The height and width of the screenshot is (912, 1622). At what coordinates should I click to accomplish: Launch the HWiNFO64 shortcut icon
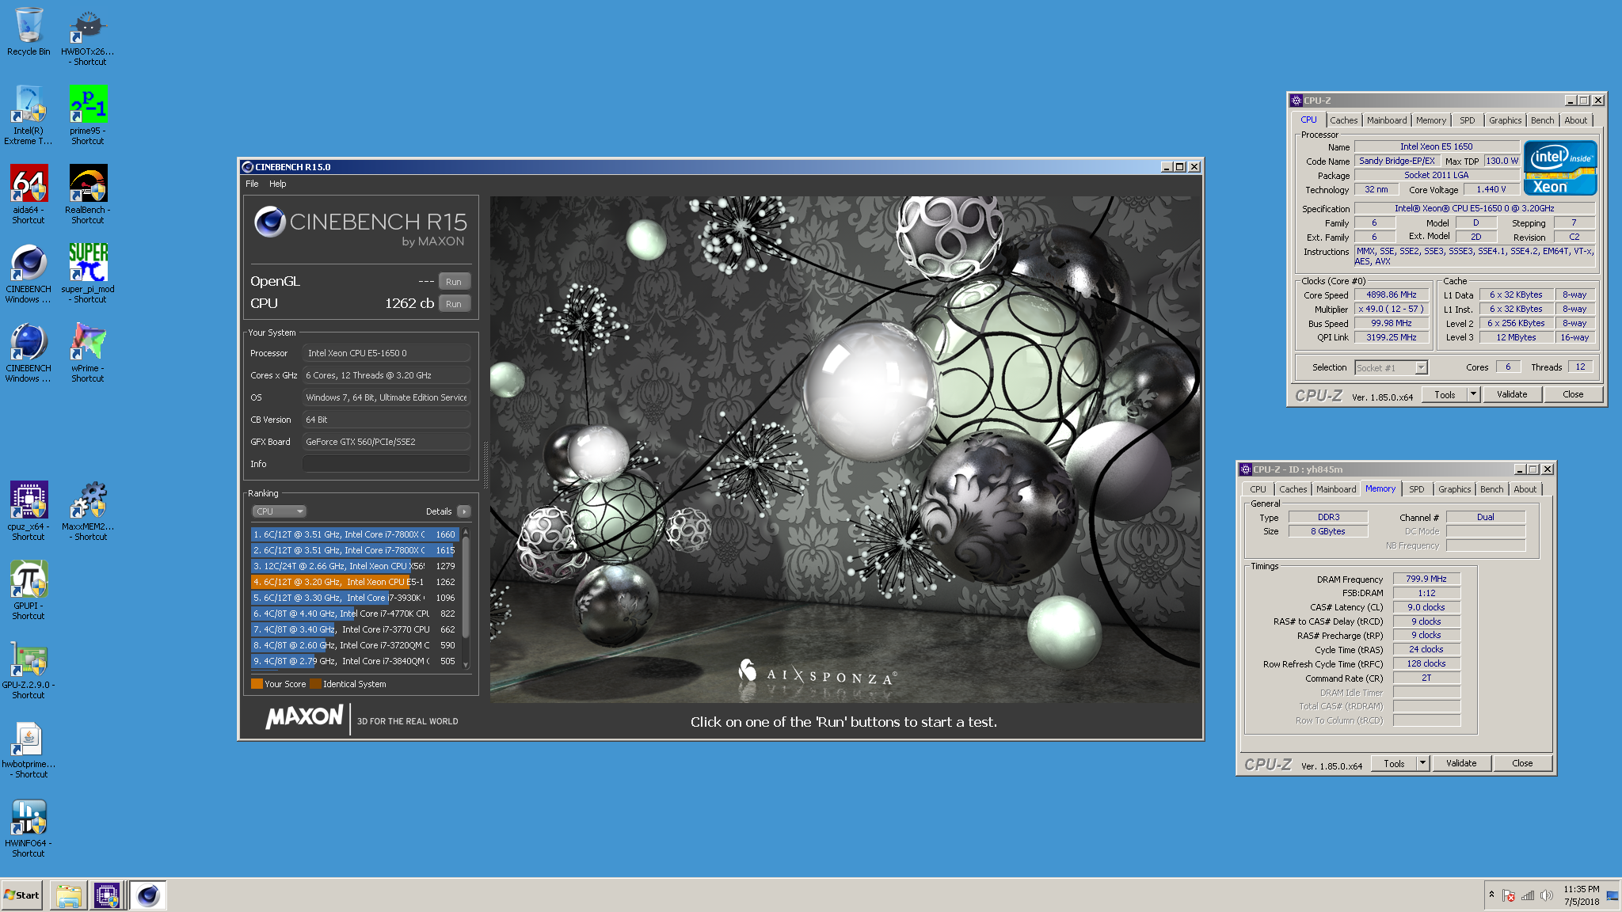[29, 828]
